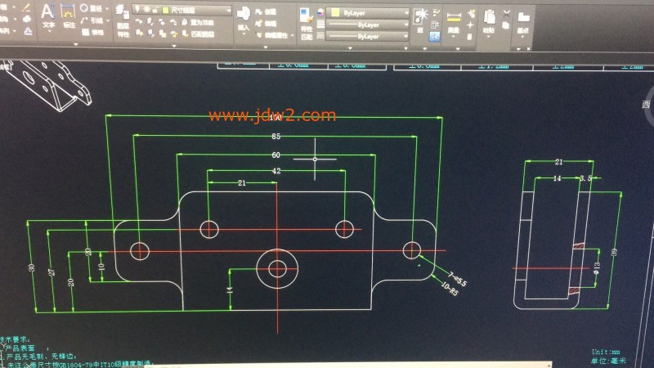Click Match Properties (特性匹配) icon
Screen dimensions: 654x368
click(305, 18)
